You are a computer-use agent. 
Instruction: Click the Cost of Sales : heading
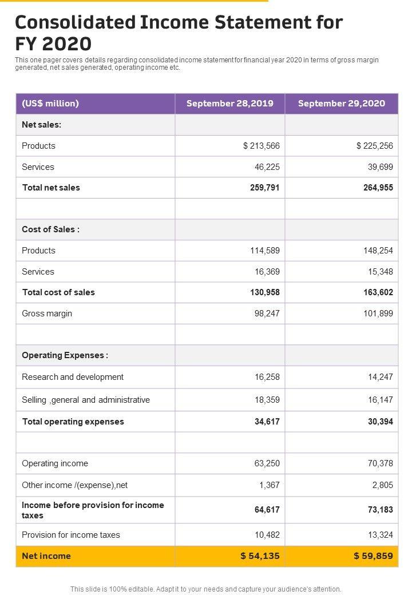(50, 229)
